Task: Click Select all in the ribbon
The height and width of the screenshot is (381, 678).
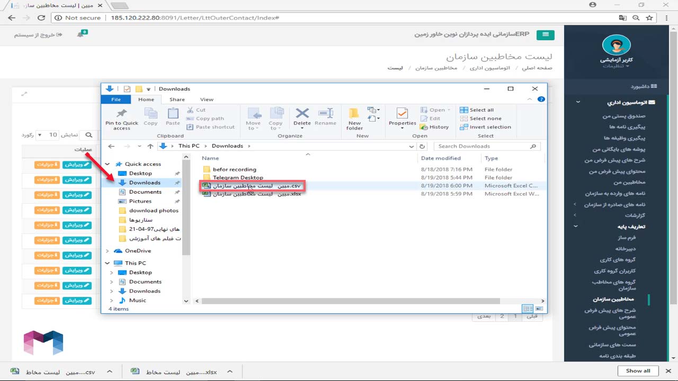Action: [477, 110]
